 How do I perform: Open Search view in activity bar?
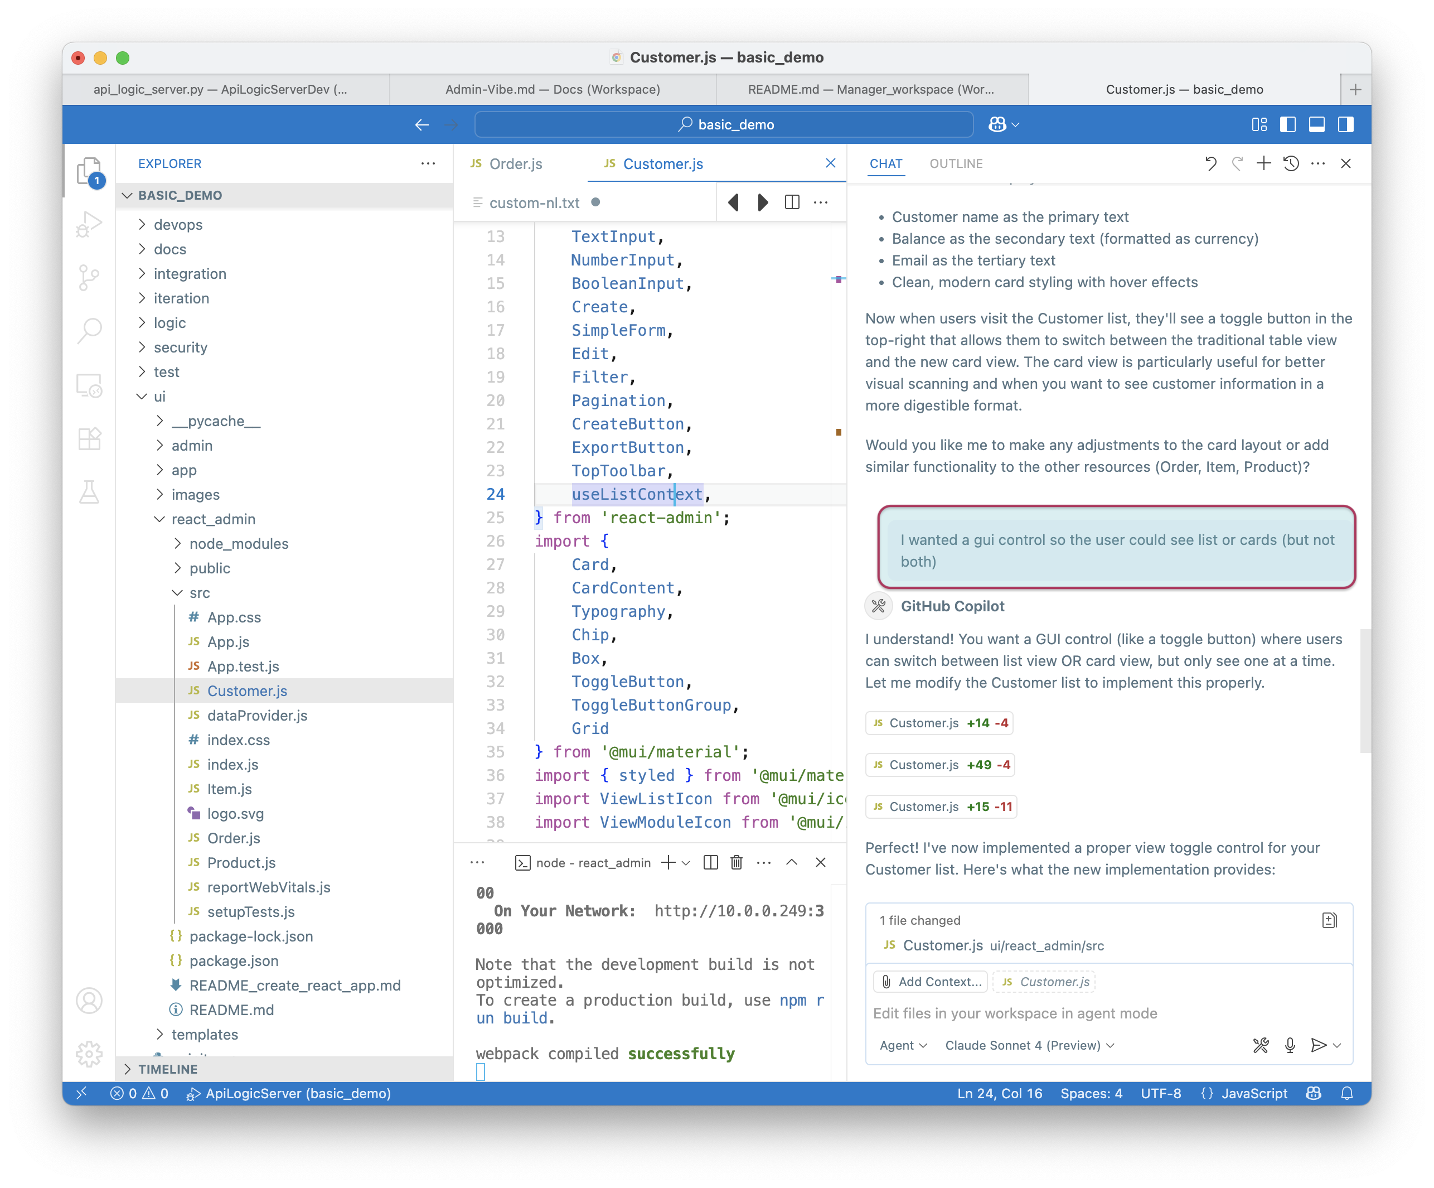click(x=89, y=331)
